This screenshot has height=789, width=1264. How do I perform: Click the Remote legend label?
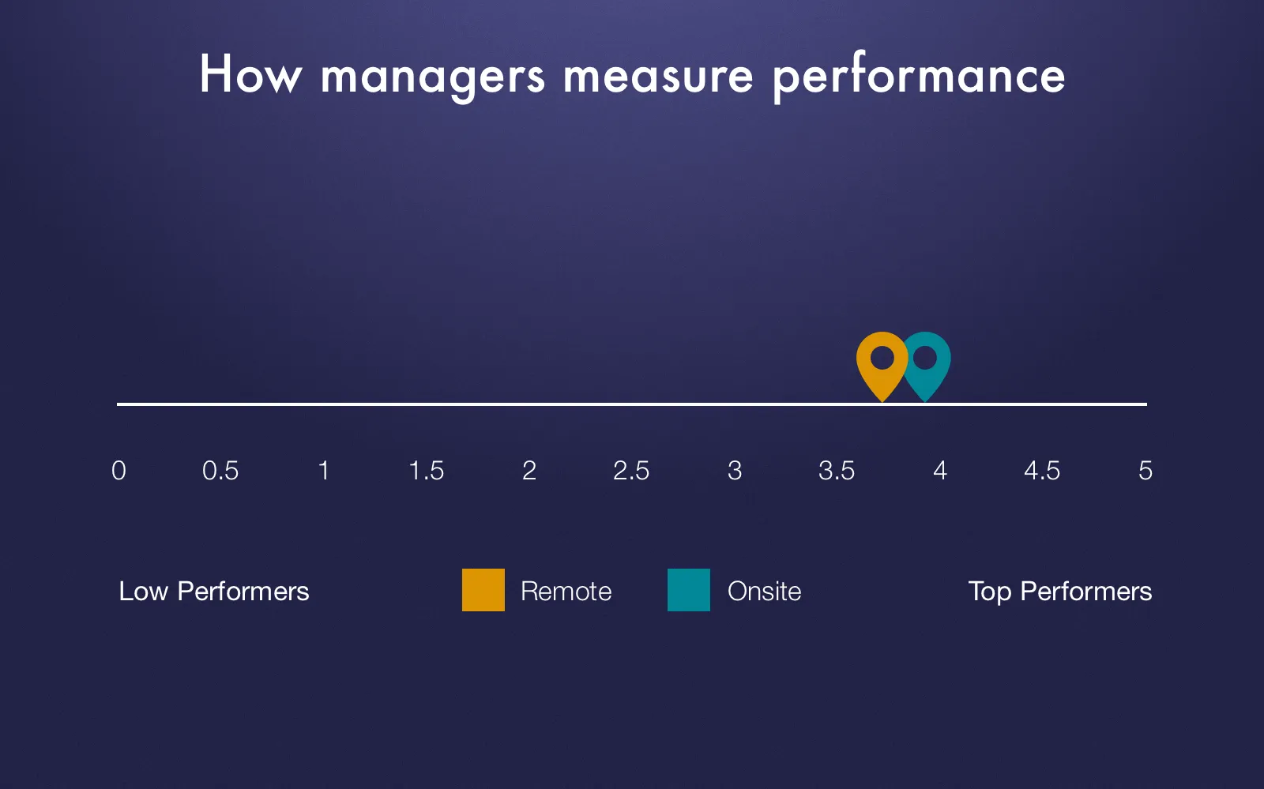pos(566,592)
